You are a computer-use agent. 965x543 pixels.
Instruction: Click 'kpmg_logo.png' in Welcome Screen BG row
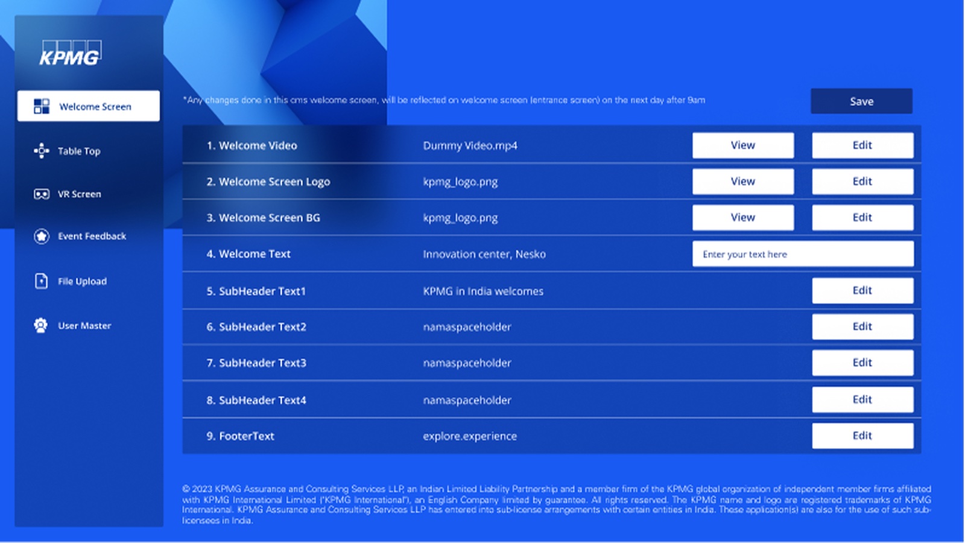460,218
